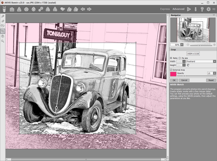
Task: Click the Opacity value stepper arrows
Action: pyautogui.click(x=215, y=73)
